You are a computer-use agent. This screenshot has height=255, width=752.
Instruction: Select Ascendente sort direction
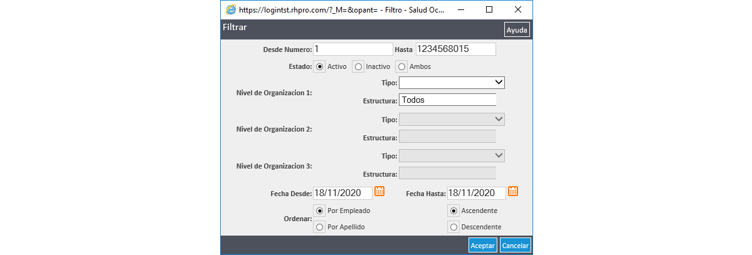coord(453,211)
